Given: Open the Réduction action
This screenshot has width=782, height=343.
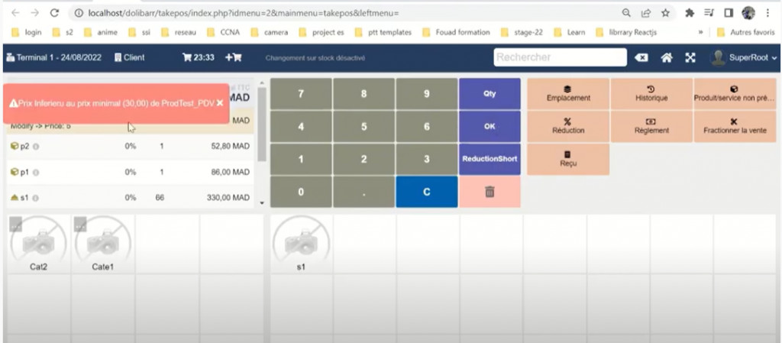Looking at the screenshot, I should coord(568,126).
